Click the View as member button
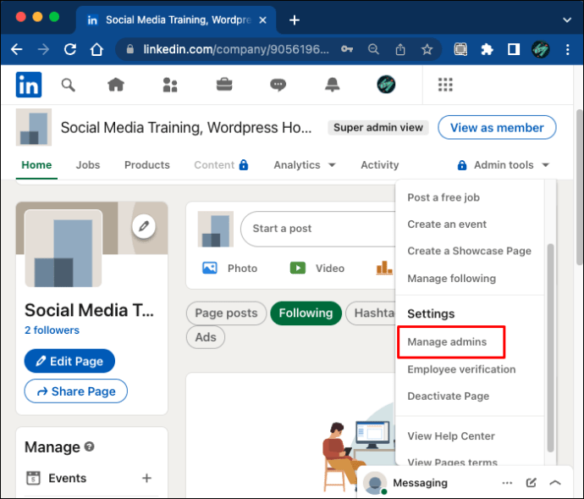Image resolution: width=584 pixels, height=499 pixels. (497, 128)
